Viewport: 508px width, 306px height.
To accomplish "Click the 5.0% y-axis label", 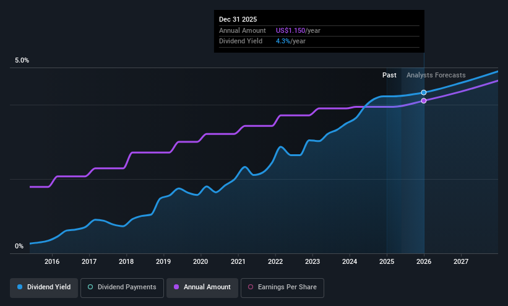I will 22,60.
